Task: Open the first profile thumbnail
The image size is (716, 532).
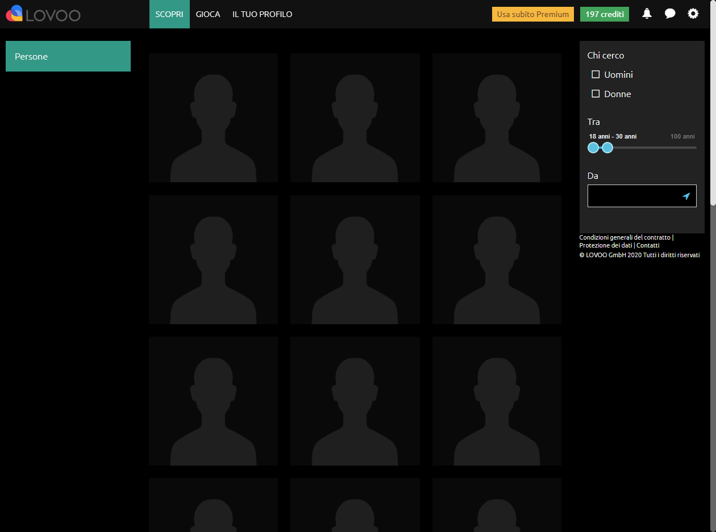Action: (213, 118)
